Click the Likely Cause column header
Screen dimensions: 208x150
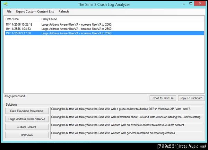pyautogui.click(x=122, y=19)
